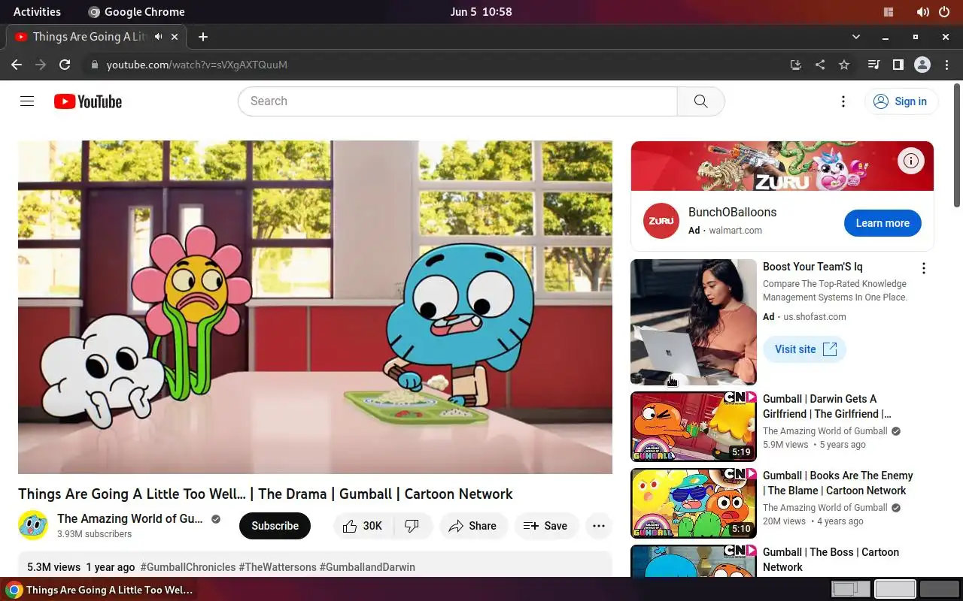The width and height of the screenshot is (963, 601).
Task: Open the YouTube hamburger guide menu
Action: click(27, 101)
